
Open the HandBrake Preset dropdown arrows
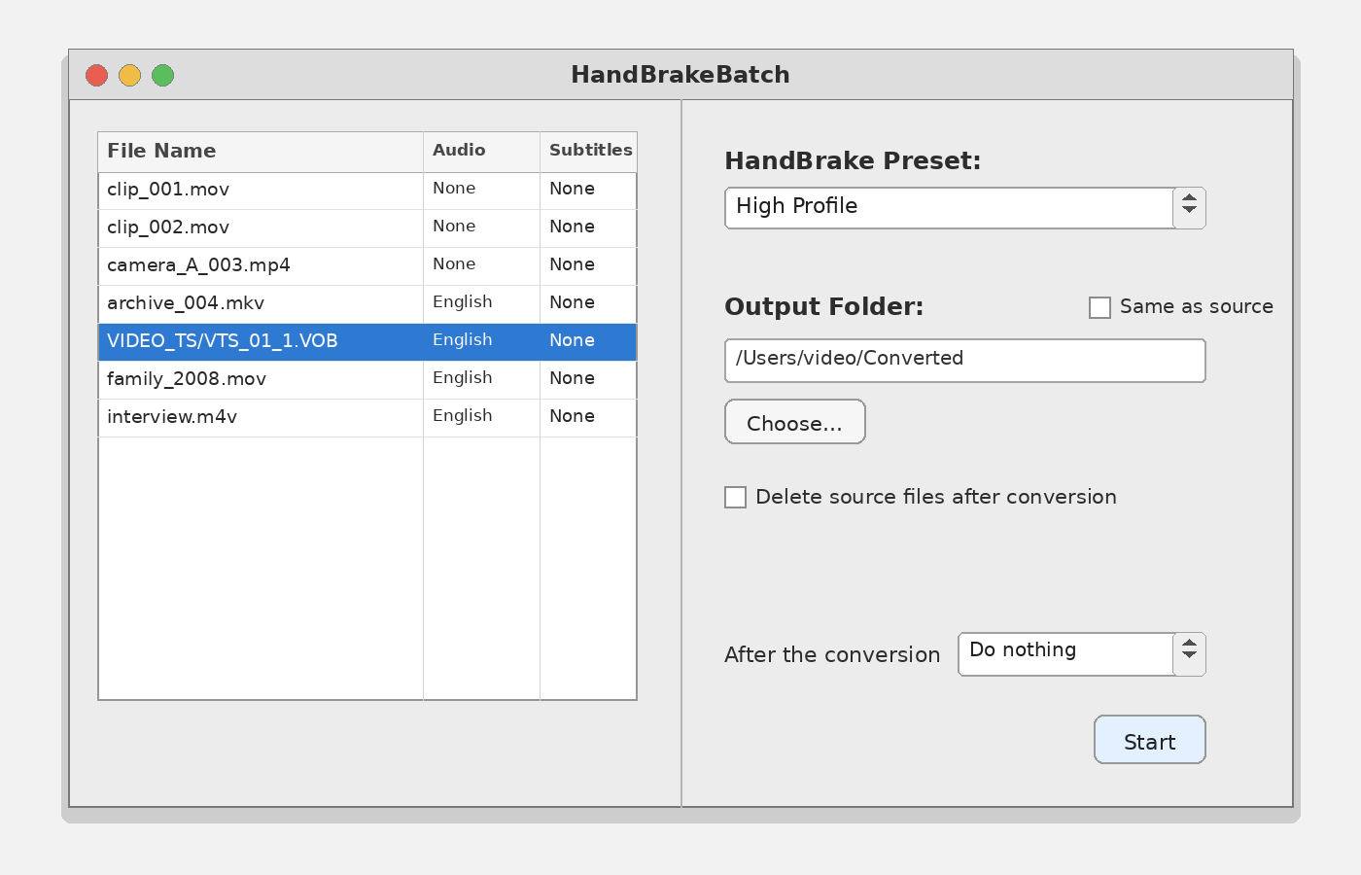1189,208
